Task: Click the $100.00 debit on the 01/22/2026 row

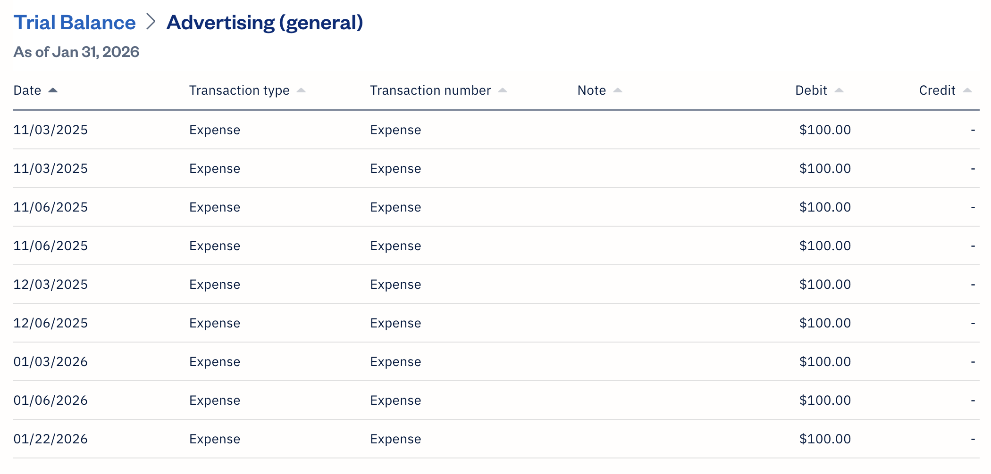Action: click(x=825, y=439)
